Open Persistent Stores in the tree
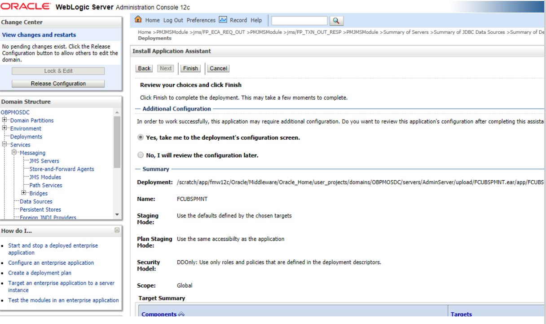Viewport: 546px width, 324px height. pos(40,209)
